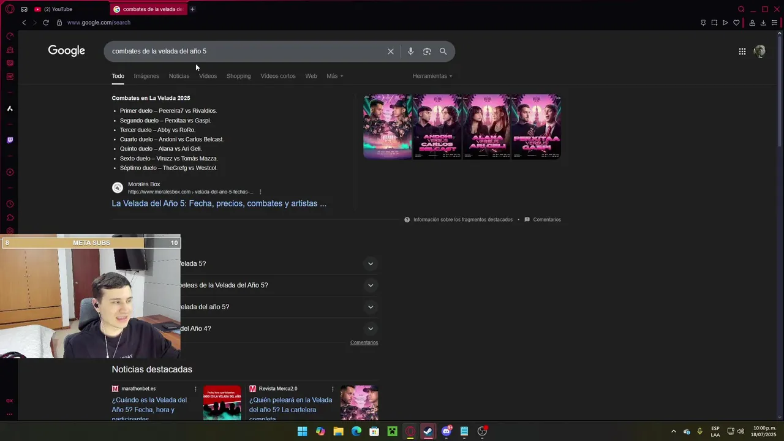Switch to the YouTube tab
Image resolution: width=784 pixels, height=441 pixels.
pos(58,9)
